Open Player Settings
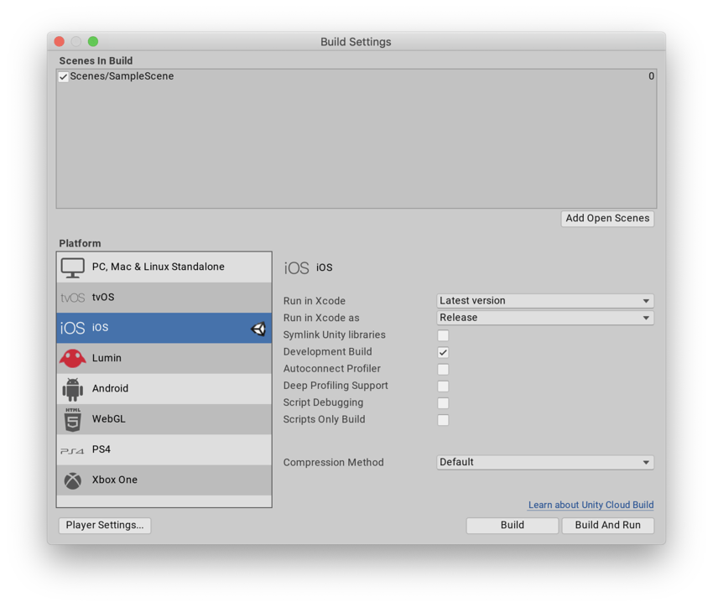 pos(104,525)
